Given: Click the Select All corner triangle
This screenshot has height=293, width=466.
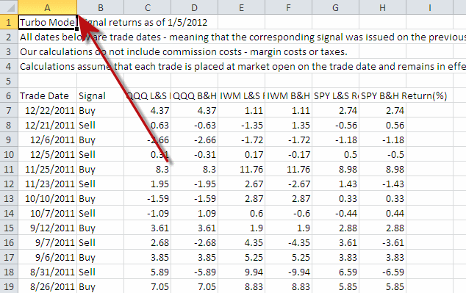Looking at the screenshot, I should (9, 7).
